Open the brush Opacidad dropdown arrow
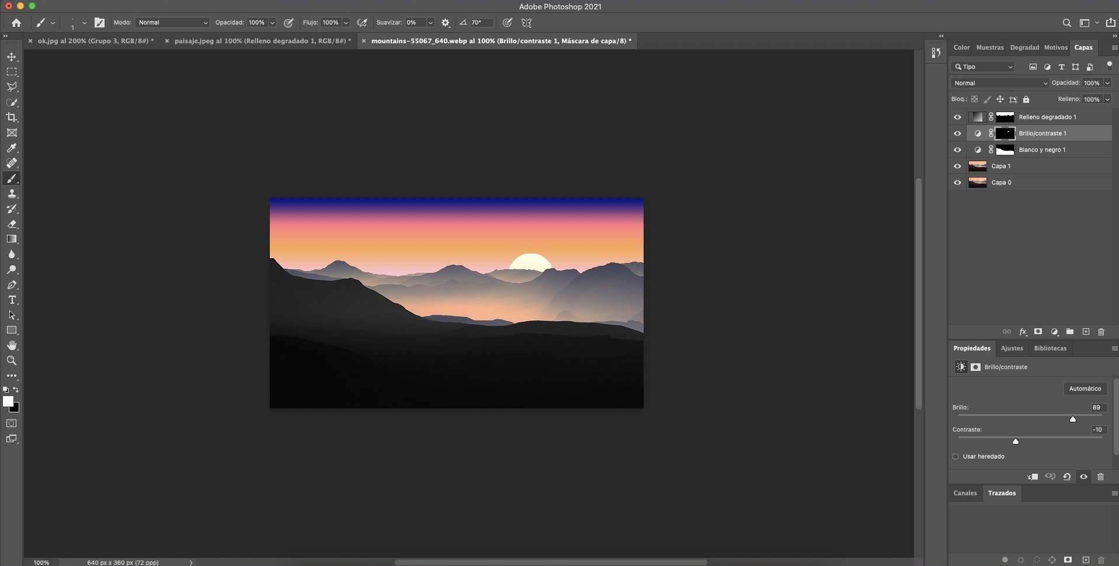1119x566 pixels. (272, 23)
